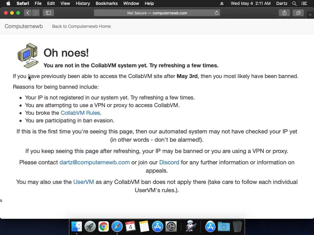Open the View menu
Screen dimensions: 314x235
(x=65, y=3)
